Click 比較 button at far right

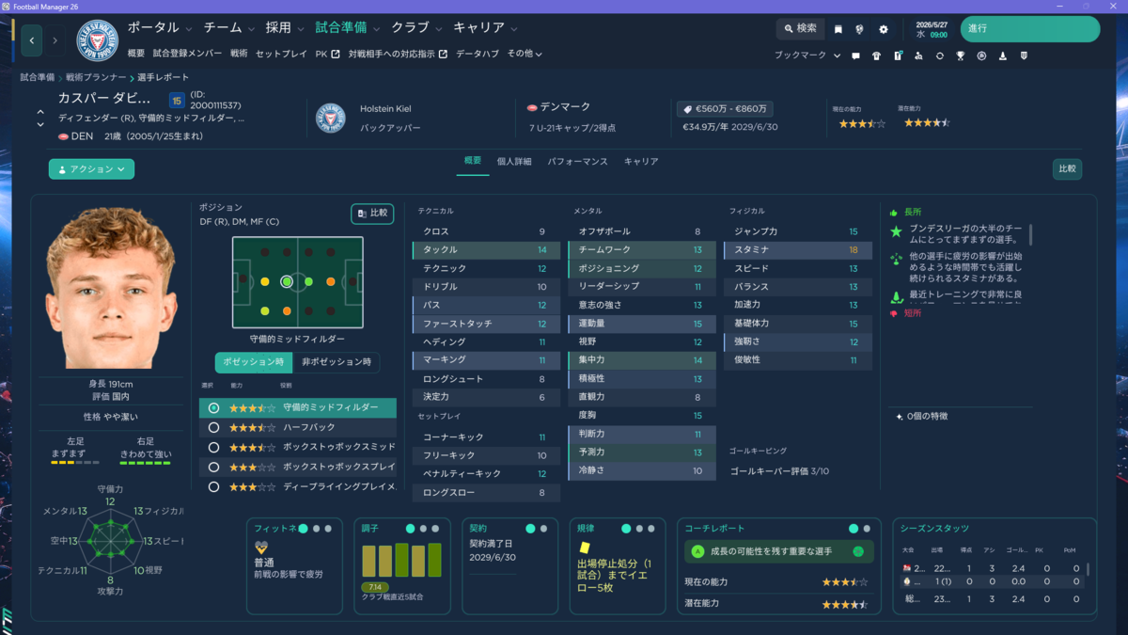pos(1067,169)
